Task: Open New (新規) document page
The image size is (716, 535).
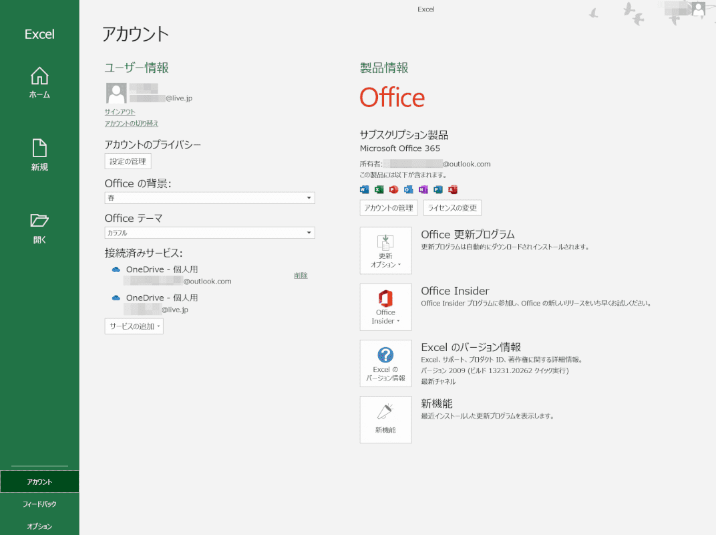Action: [x=39, y=155]
